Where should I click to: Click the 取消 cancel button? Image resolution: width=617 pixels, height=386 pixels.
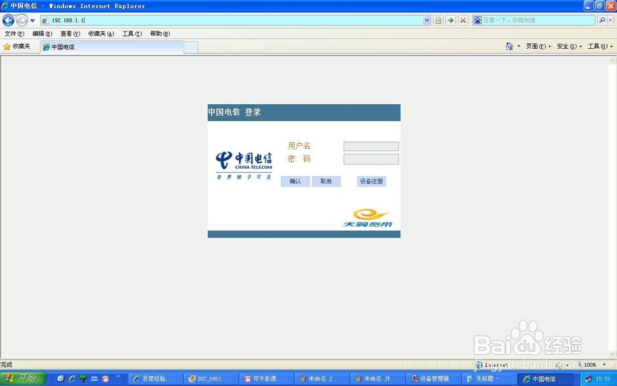tap(326, 181)
